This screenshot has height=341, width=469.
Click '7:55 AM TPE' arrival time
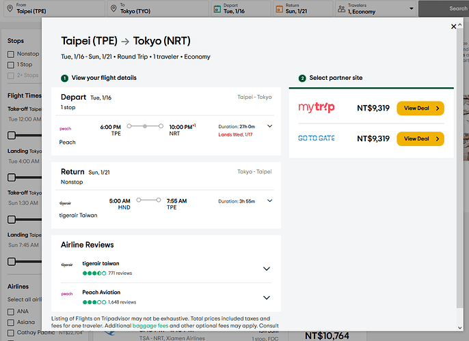176,204
